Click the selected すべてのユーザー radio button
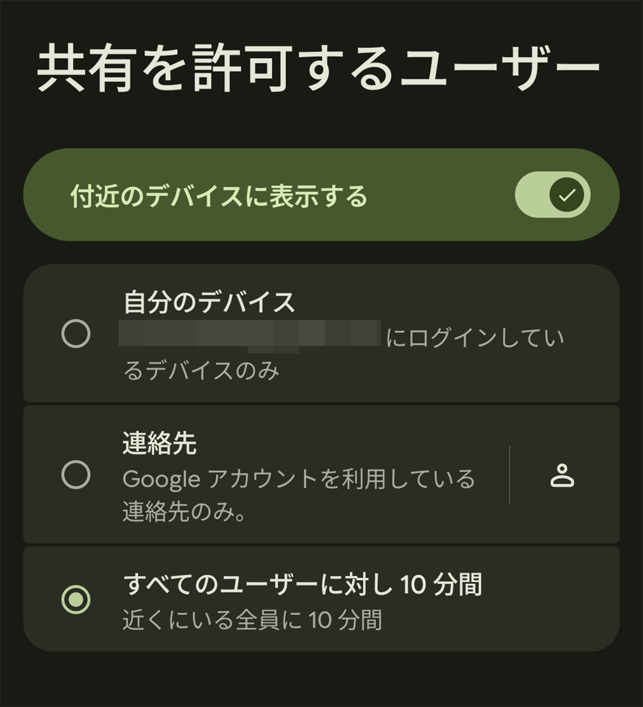643x707 pixels. tap(76, 599)
